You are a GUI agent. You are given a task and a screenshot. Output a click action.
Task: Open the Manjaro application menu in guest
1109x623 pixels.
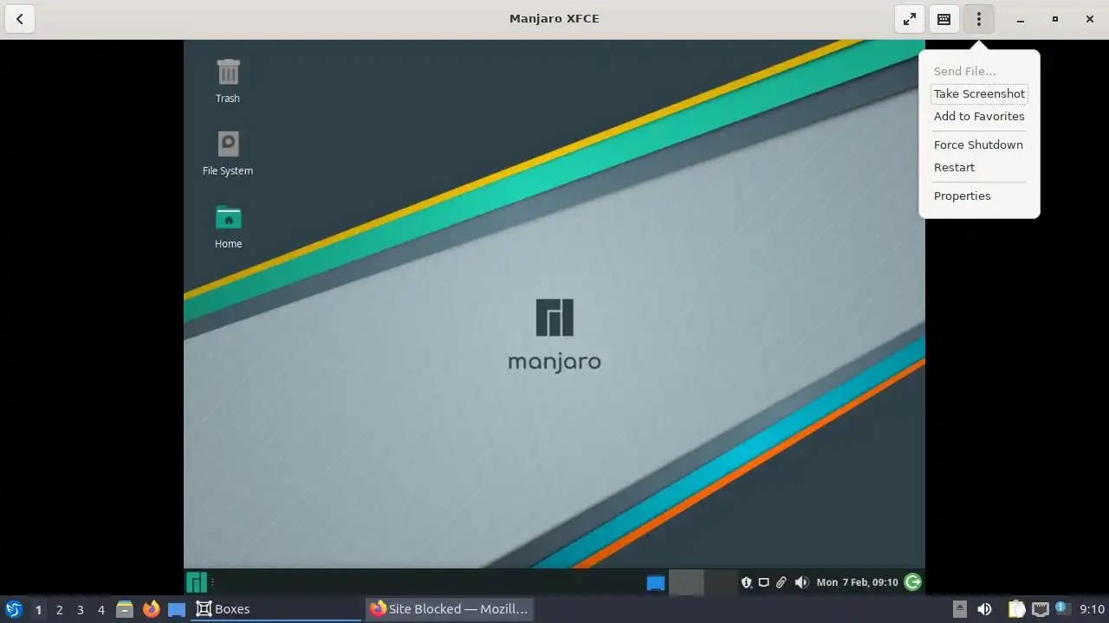click(x=197, y=582)
